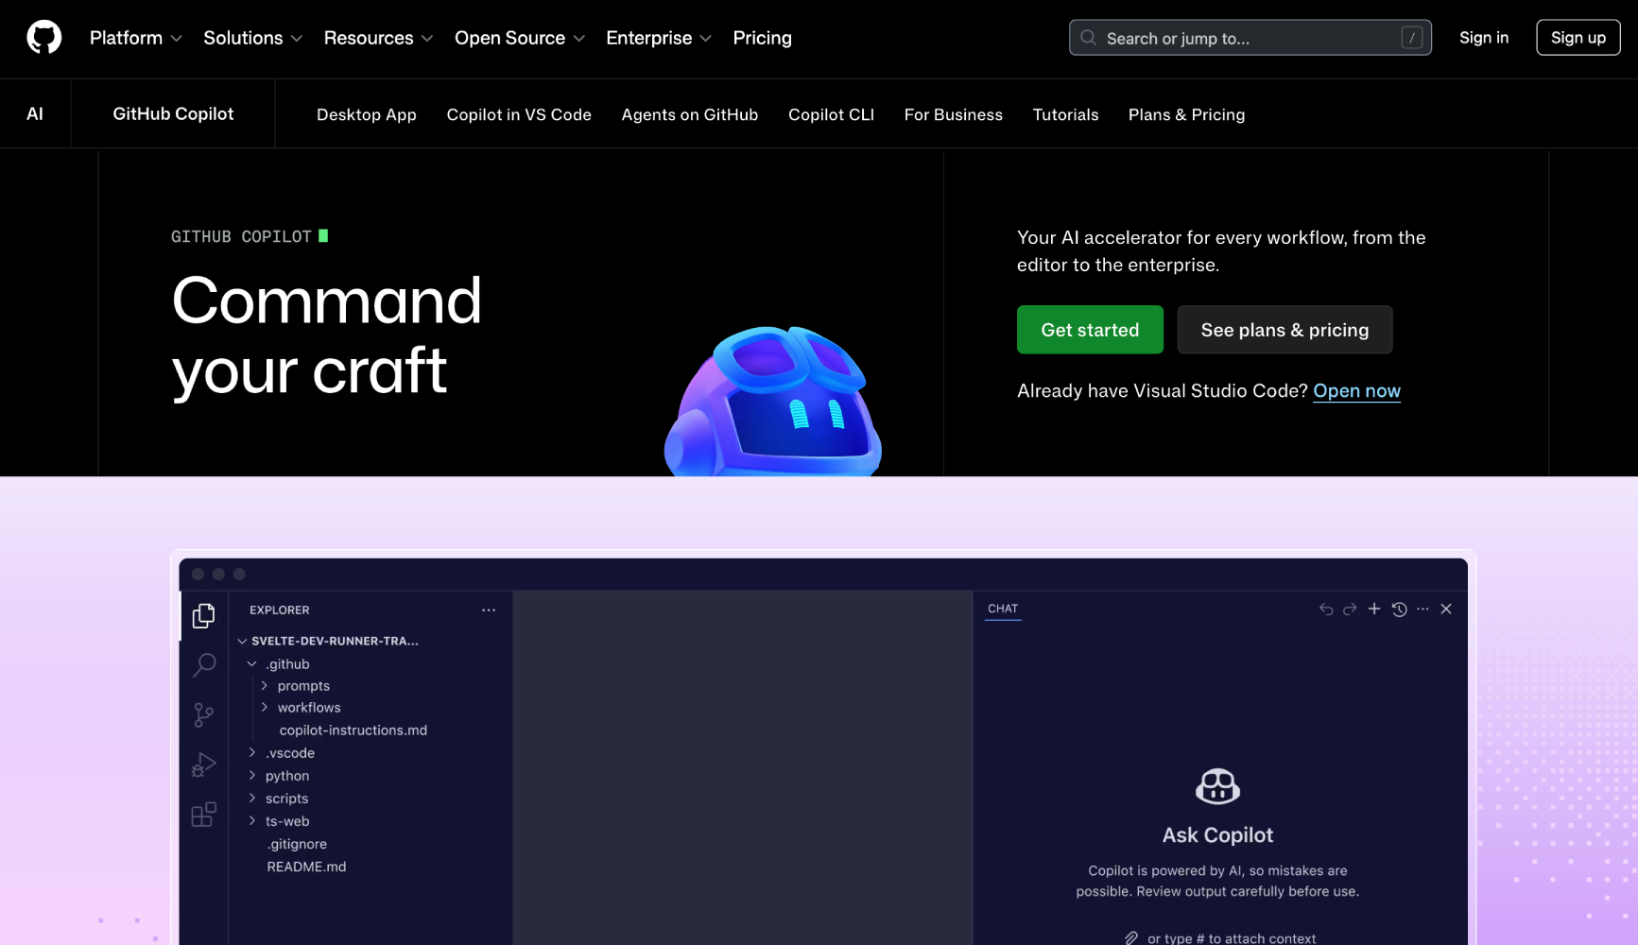This screenshot has width=1638, height=945.
Task: Click the slash shortcut key hint
Action: 1412,38
